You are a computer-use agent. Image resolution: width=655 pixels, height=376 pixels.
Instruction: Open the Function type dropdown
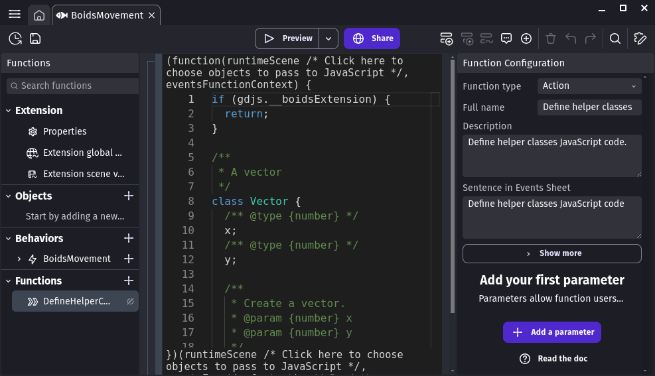pos(589,86)
